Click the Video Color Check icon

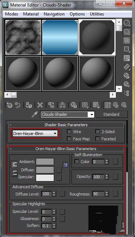pyautogui.click(x=127, y=58)
